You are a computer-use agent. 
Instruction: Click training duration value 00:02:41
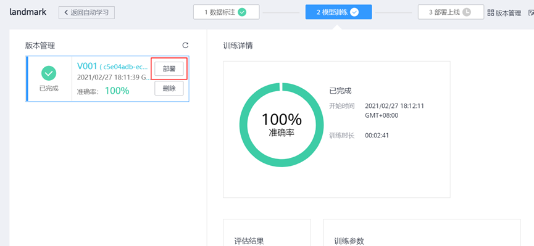(377, 136)
